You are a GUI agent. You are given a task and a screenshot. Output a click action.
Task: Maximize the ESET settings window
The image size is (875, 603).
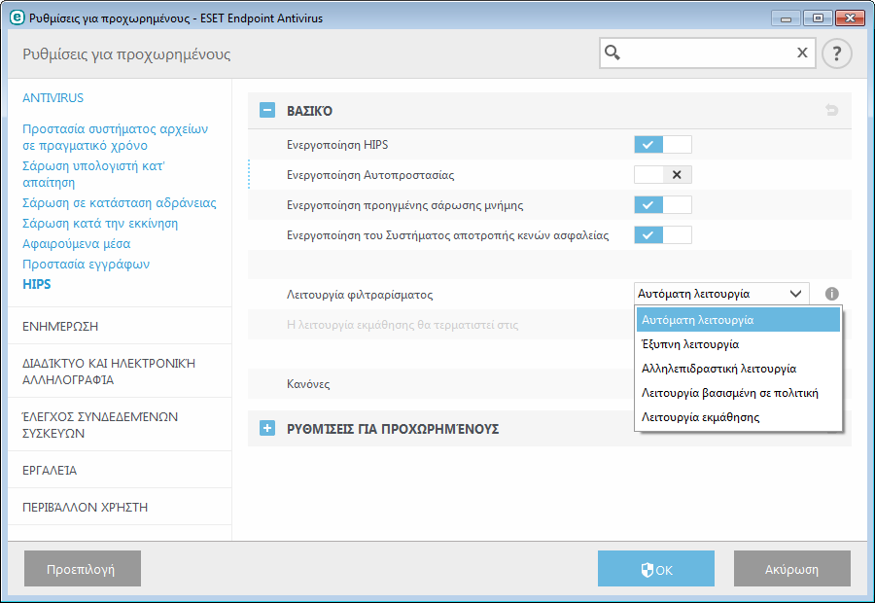coord(818,18)
